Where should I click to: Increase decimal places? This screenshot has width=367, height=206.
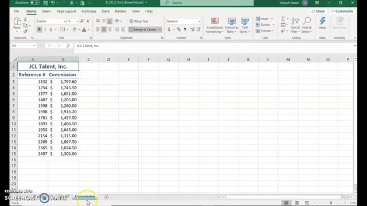click(193, 29)
